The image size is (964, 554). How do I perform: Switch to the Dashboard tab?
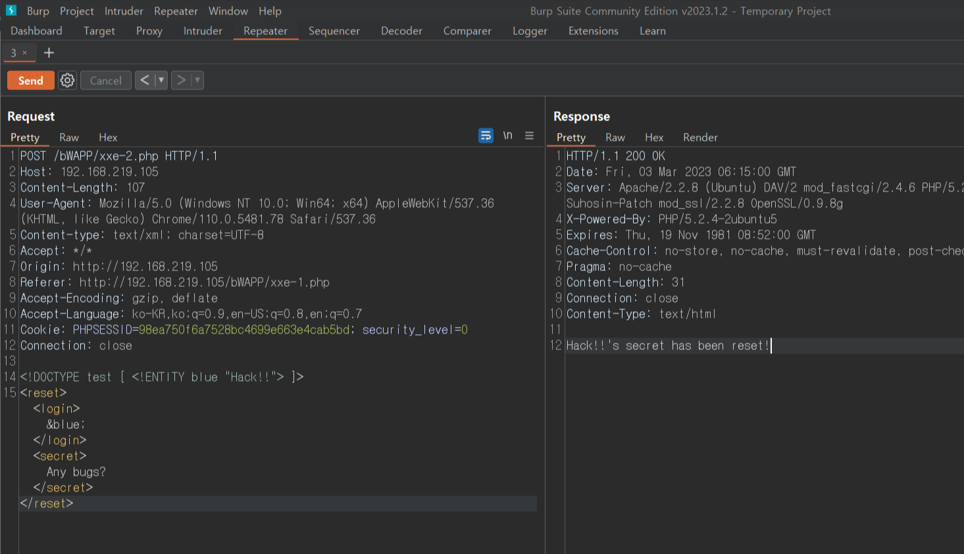point(36,31)
